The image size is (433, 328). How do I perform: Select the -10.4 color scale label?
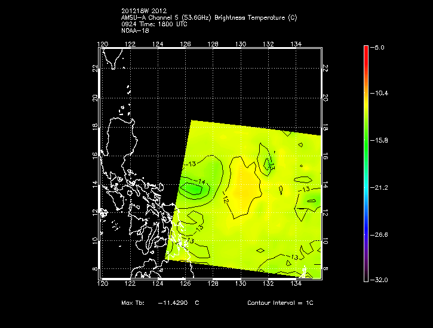tap(381, 94)
